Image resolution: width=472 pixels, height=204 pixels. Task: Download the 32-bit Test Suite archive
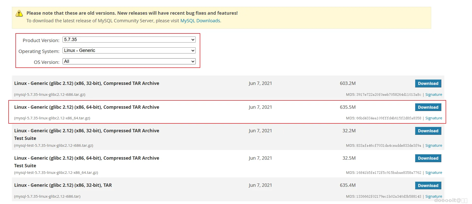point(428,131)
